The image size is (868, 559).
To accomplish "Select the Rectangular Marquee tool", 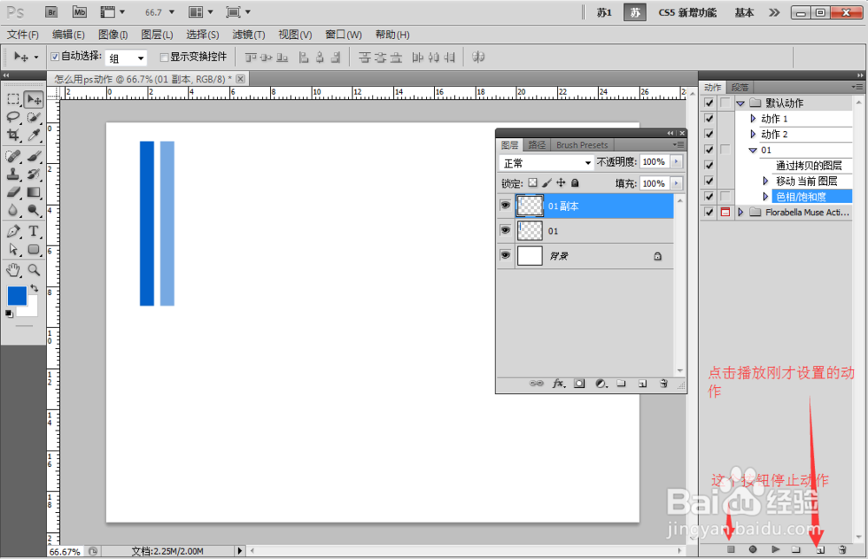I will 13,99.
